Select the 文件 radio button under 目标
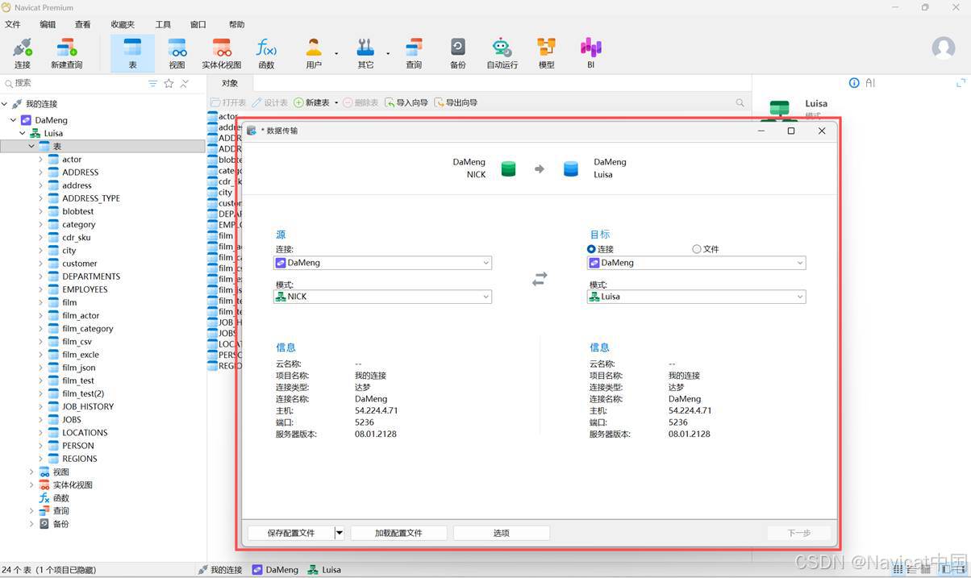Viewport: 971px width, 578px height. [696, 249]
